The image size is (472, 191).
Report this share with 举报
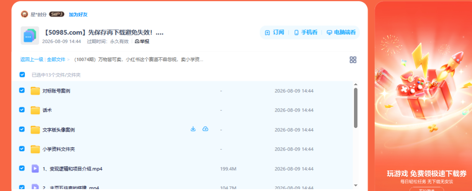(142, 41)
